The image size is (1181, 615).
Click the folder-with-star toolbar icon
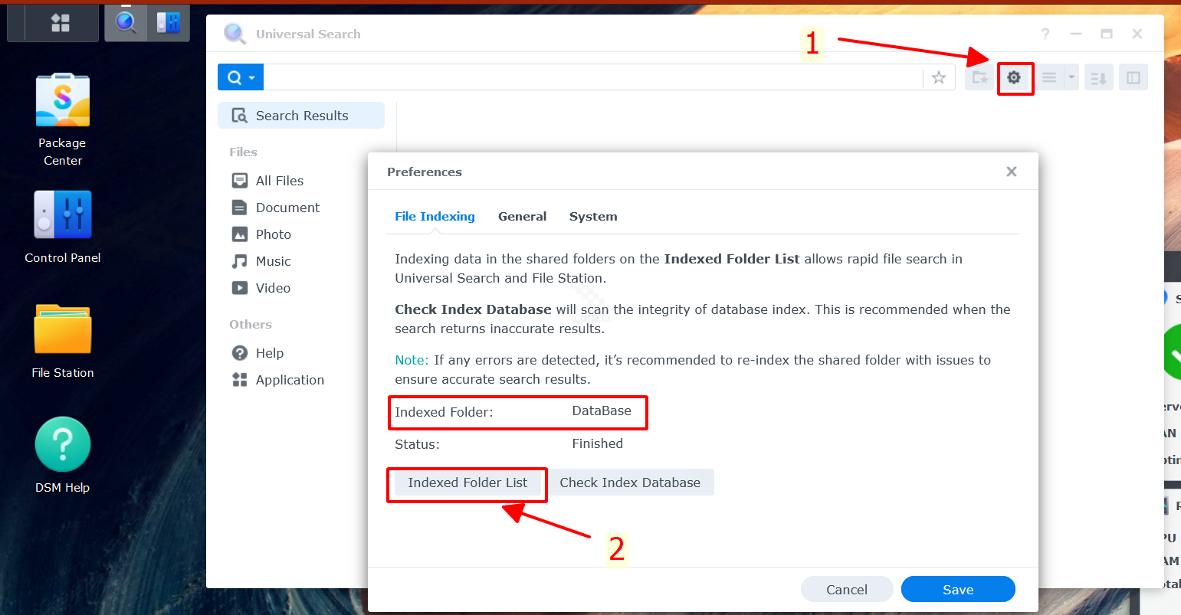click(x=979, y=77)
